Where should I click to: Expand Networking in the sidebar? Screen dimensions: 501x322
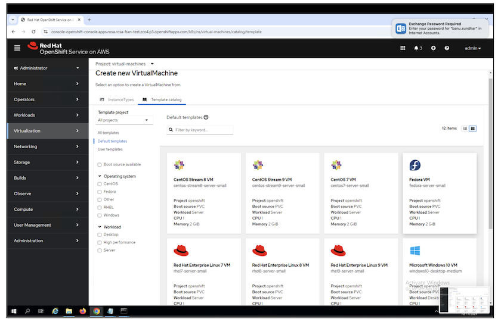(x=47, y=146)
